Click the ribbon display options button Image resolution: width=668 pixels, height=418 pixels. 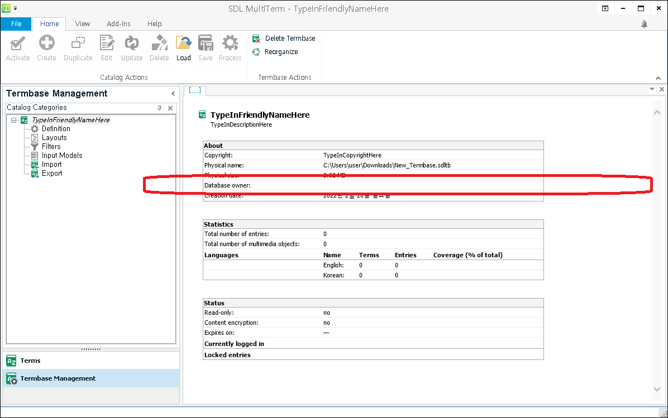tap(605, 8)
